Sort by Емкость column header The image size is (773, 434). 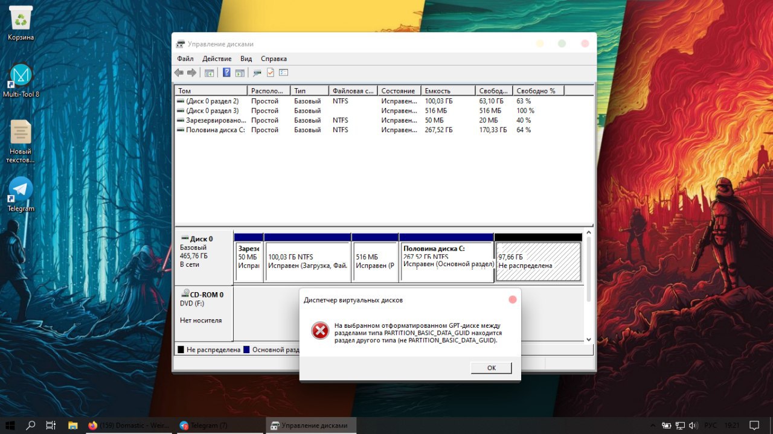(448, 91)
